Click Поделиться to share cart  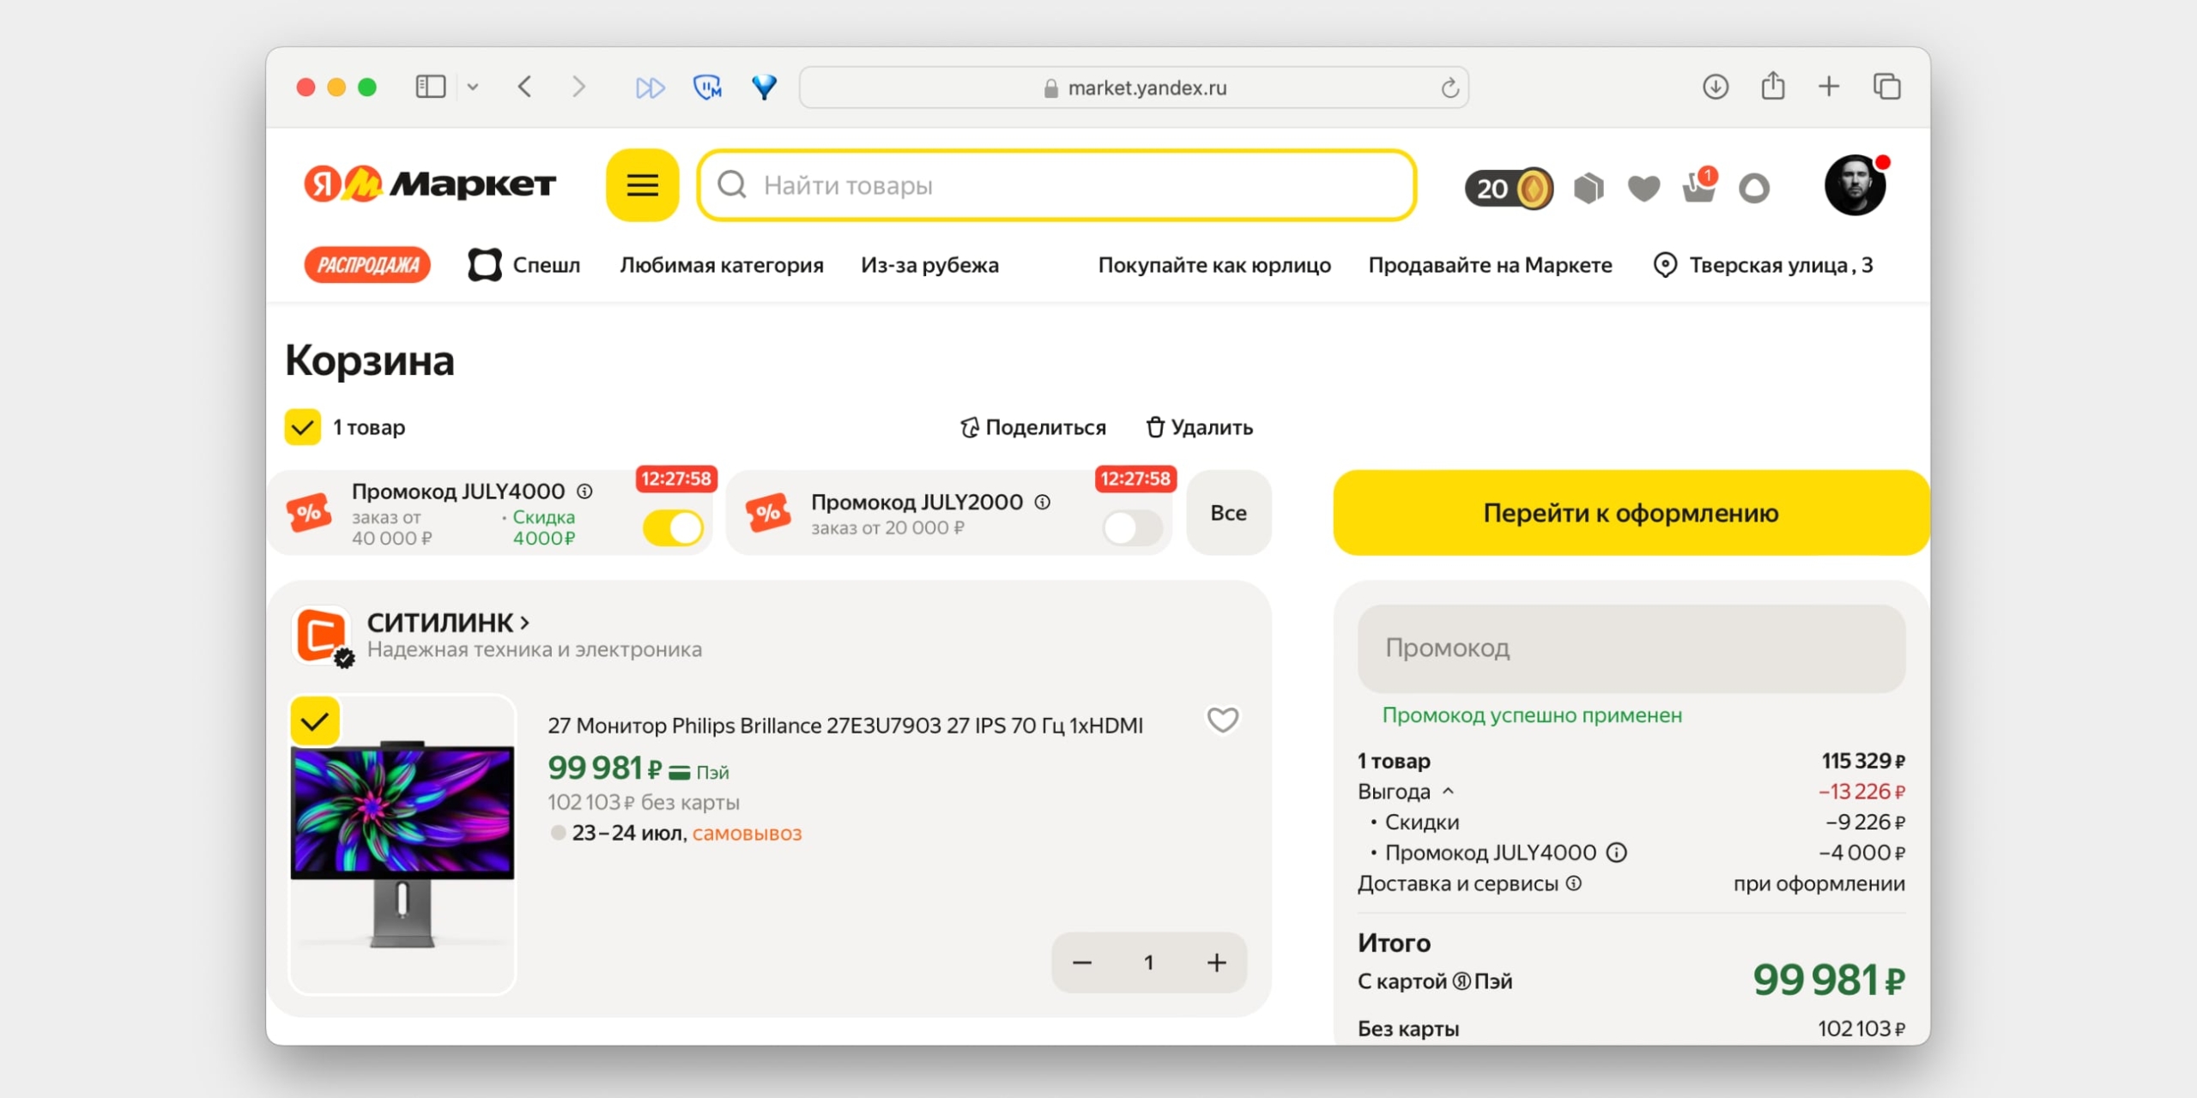coord(1033,427)
